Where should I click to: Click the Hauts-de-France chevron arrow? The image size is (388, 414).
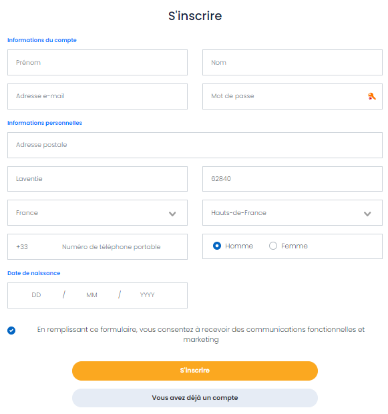(367, 214)
